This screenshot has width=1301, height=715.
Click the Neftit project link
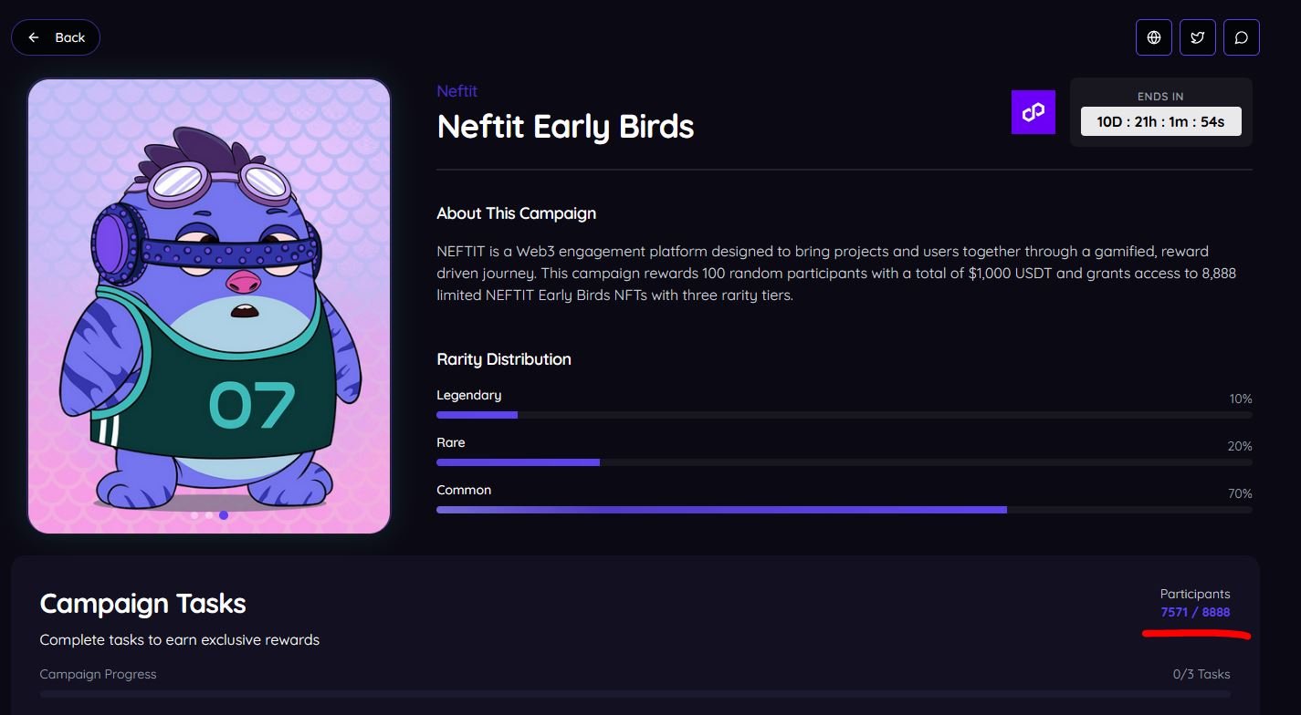pyautogui.click(x=457, y=91)
